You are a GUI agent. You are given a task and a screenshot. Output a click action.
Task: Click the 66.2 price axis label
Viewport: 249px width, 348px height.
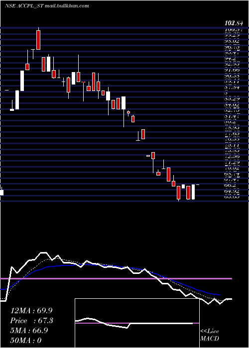230,184
